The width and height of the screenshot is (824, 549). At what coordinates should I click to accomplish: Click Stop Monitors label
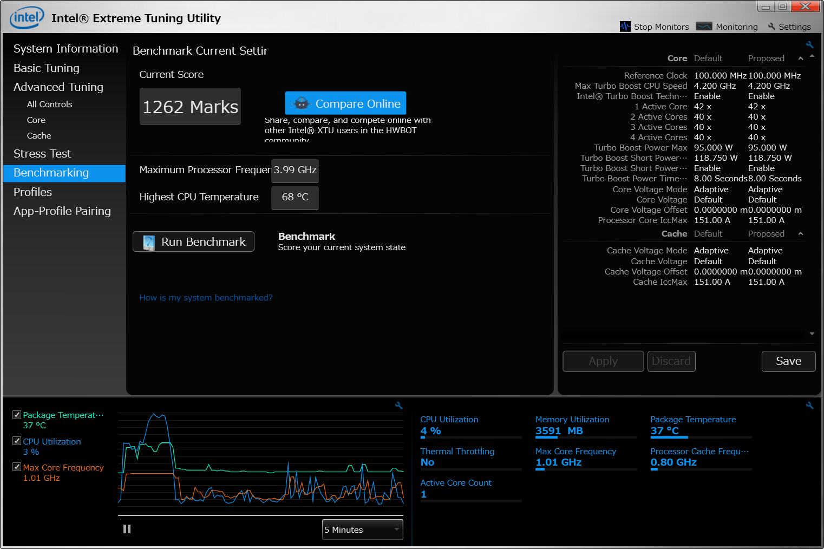662,27
